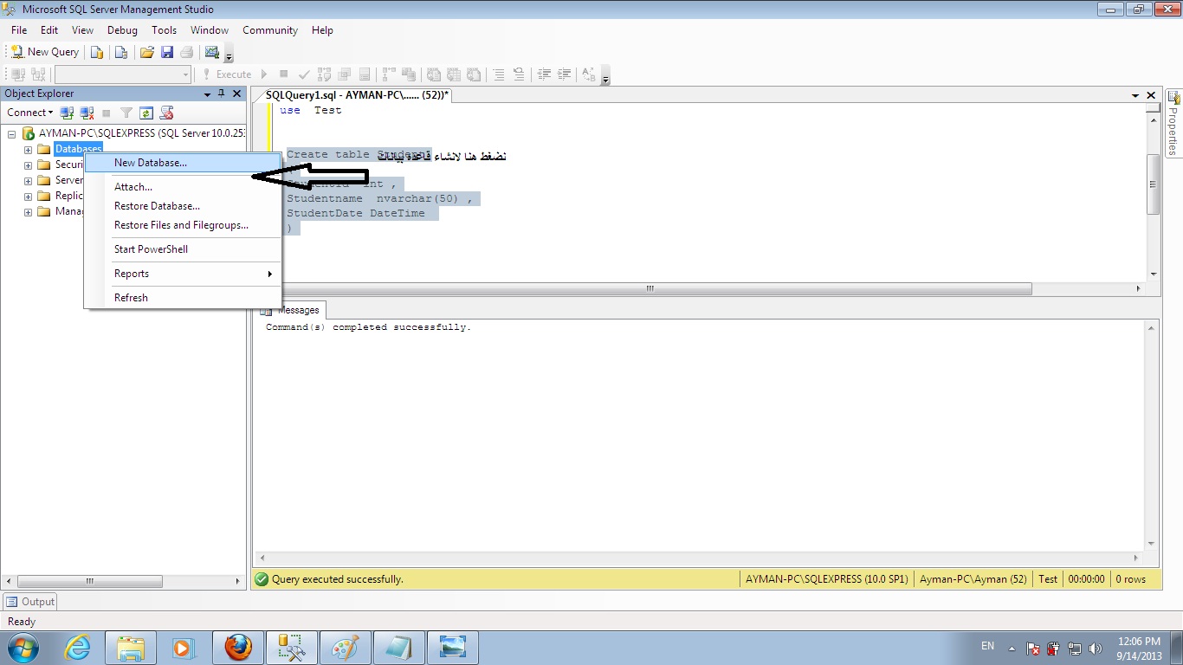Open the active documents list dropdown arrow

tap(1135, 95)
